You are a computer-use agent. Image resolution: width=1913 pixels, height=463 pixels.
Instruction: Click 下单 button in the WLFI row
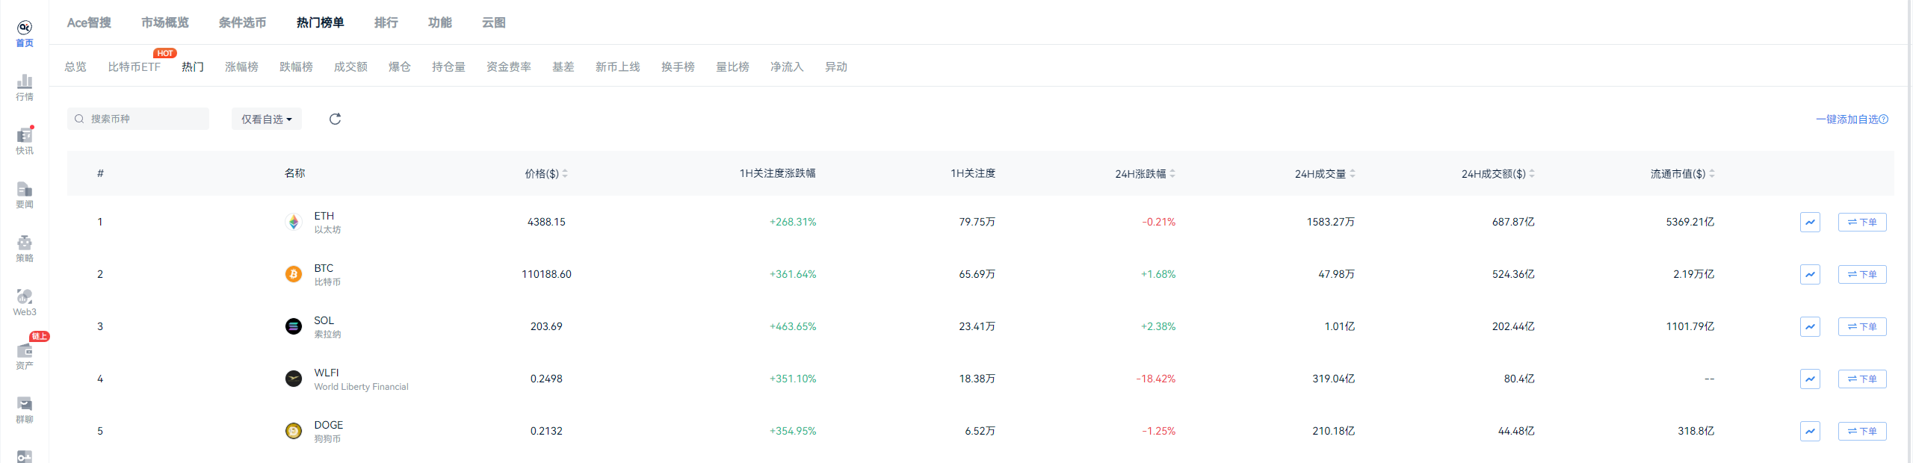tap(1862, 379)
